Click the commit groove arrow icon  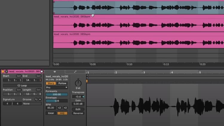pos(39,99)
